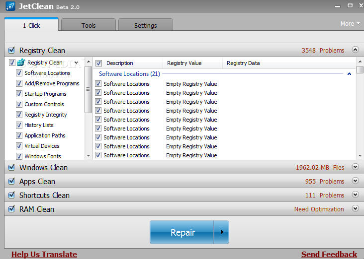The image size is (364, 259).
Task: Toggle the RAM Clean section checkbox
Action: (11, 209)
